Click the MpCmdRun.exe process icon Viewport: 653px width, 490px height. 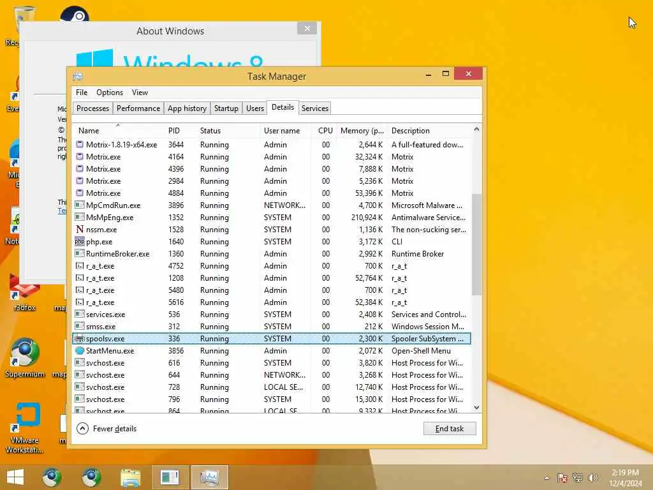coord(80,205)
